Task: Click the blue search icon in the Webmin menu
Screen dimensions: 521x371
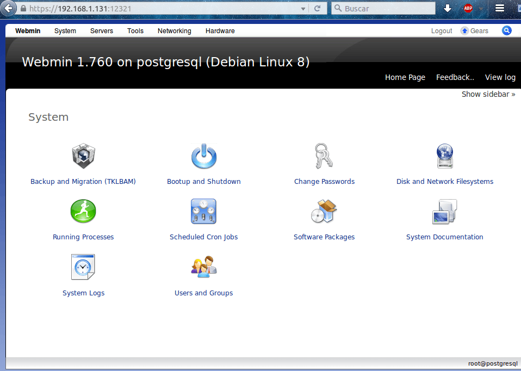Action: (507, 31)
